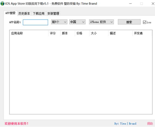Open the 捐助 donate link
This screenshot has width=155, height=127.
pos(150,123)
